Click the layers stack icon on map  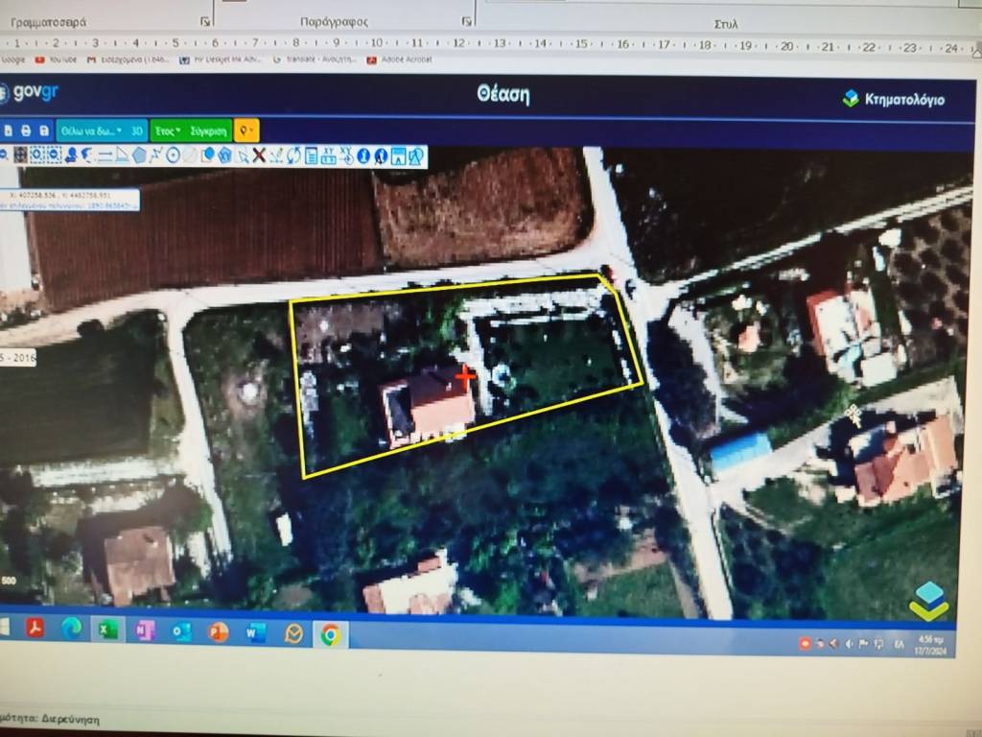(x=928, y=600)
